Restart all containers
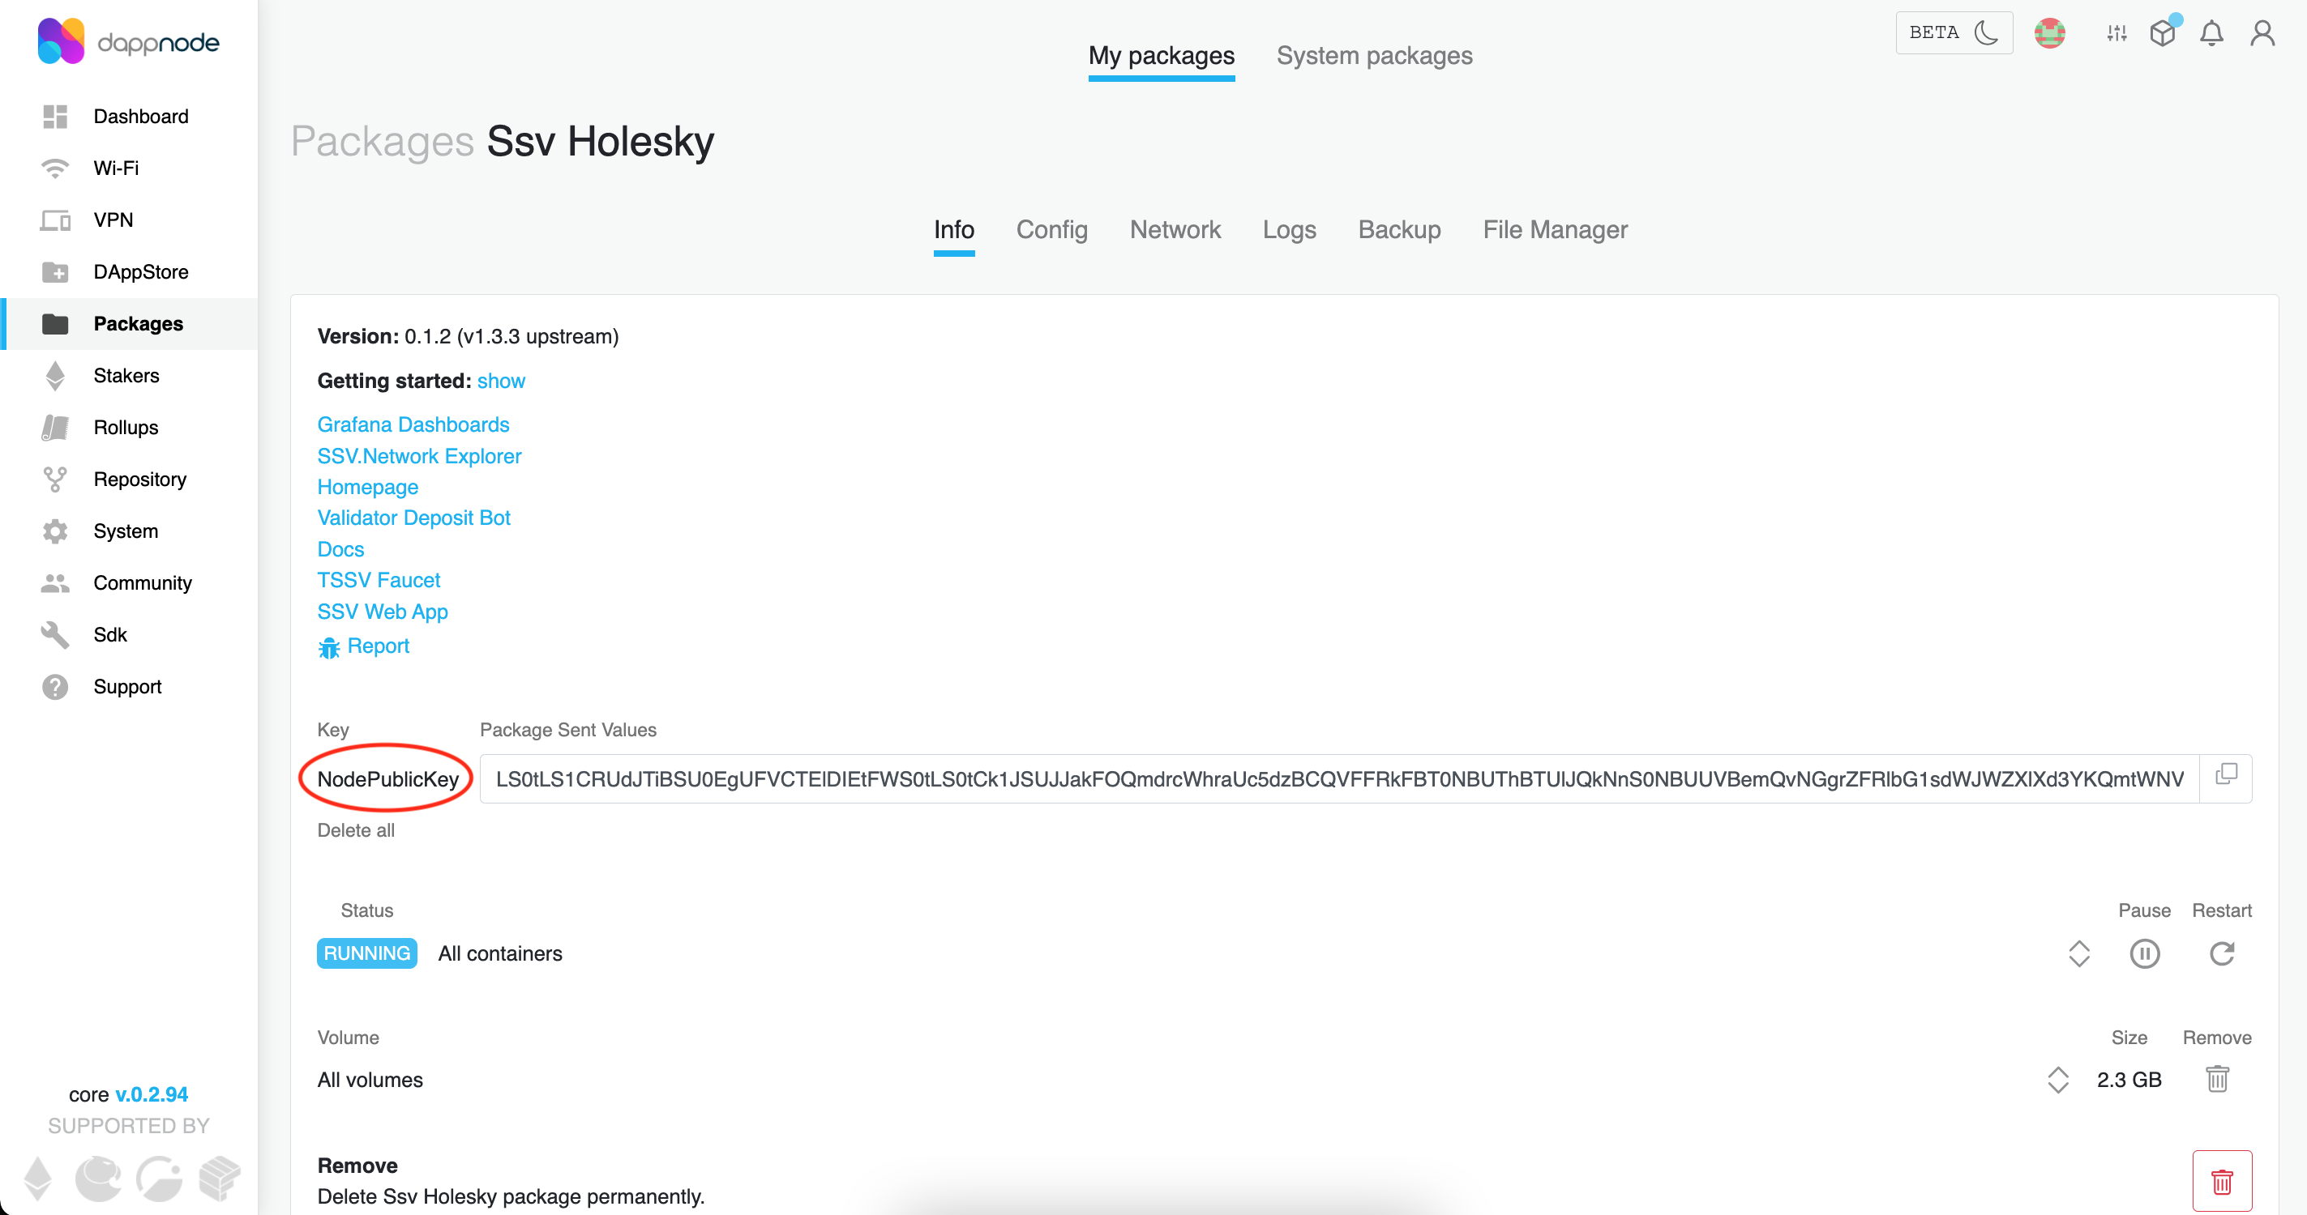The width and height of the screenshot is (2307, 1215). point(2221,953)
